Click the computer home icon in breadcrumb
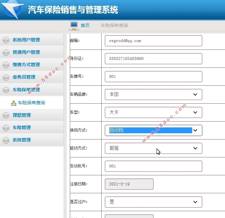This screenshot has width=225, height=218. click(74, 25)
